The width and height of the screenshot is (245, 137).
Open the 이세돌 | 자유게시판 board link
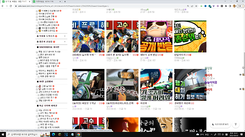tap(49, 11)
